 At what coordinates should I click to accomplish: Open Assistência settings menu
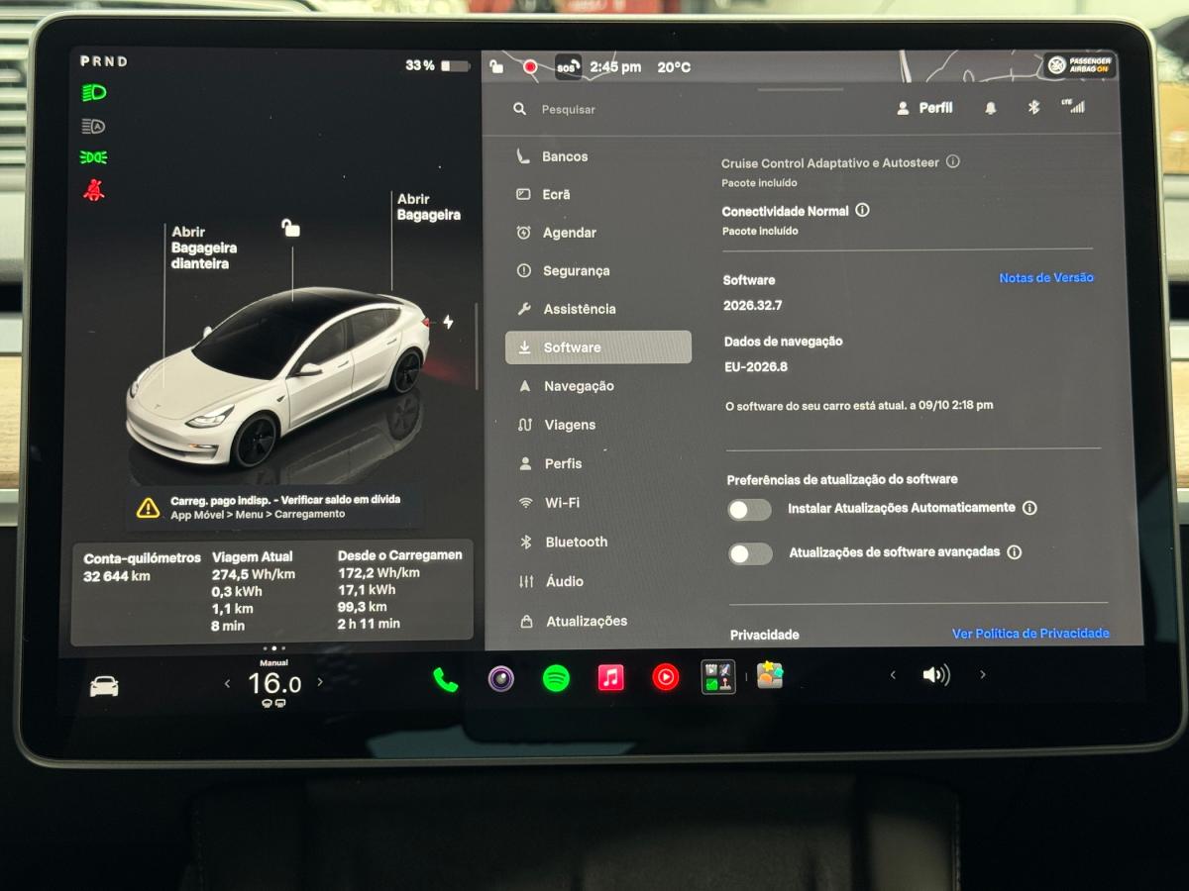(x=597, y=309)
